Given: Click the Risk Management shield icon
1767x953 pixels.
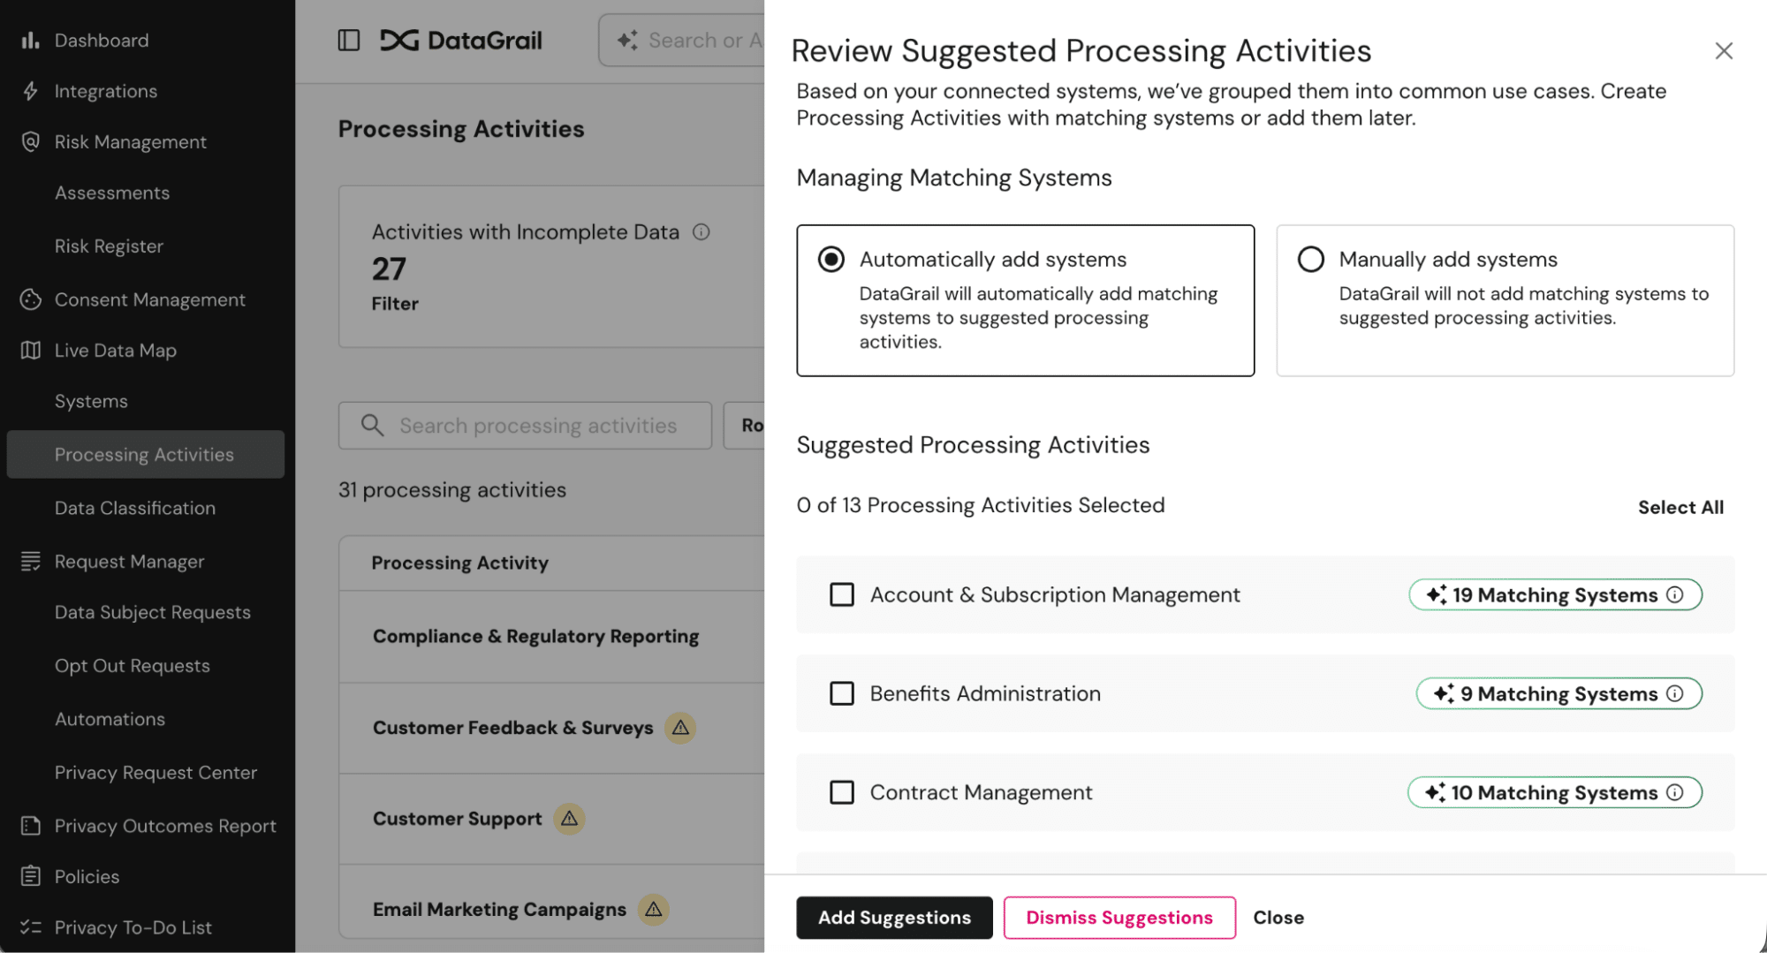Looking at the screenshot, I should coord(31,141).
